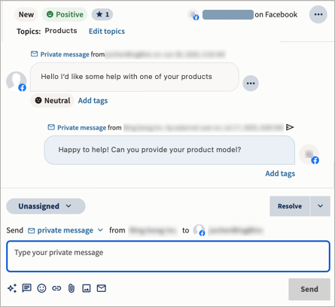This screenshot has width=335, height=307.
Task: Click the Positive sentiment badge
Action: (65, 14)
